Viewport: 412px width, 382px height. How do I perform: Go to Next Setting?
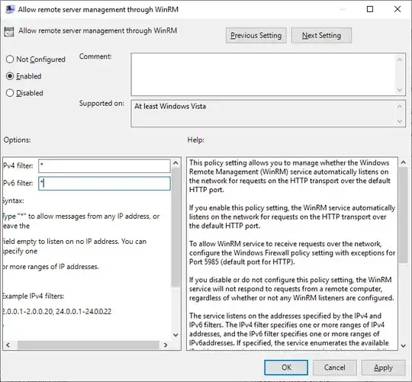pyautogui.click(x=322, y=35)
